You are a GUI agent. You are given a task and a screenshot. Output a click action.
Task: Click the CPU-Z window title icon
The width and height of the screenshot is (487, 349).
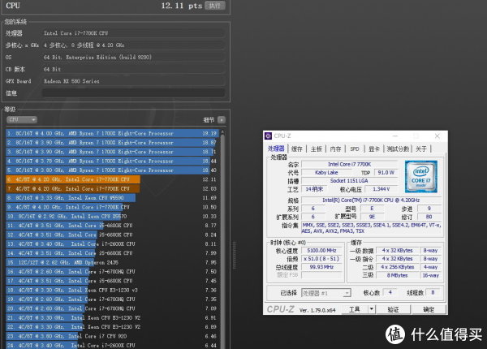click(268, 136)
